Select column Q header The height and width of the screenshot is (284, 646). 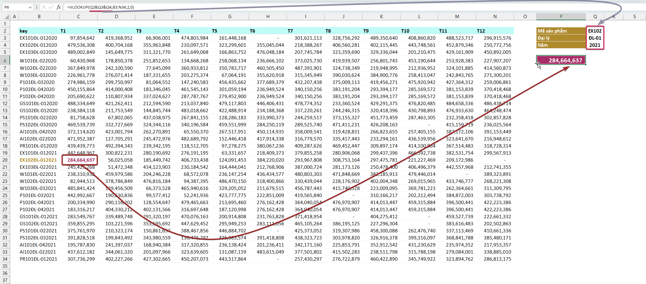tap(595, 17)
